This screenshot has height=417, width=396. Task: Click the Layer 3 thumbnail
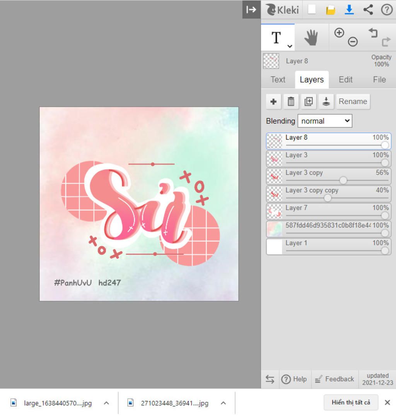coord(274,159)
